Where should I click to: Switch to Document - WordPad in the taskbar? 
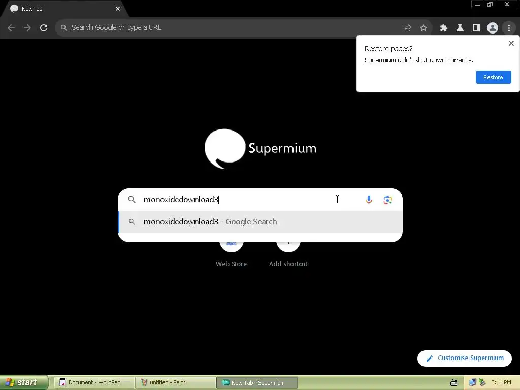point(94,383)
